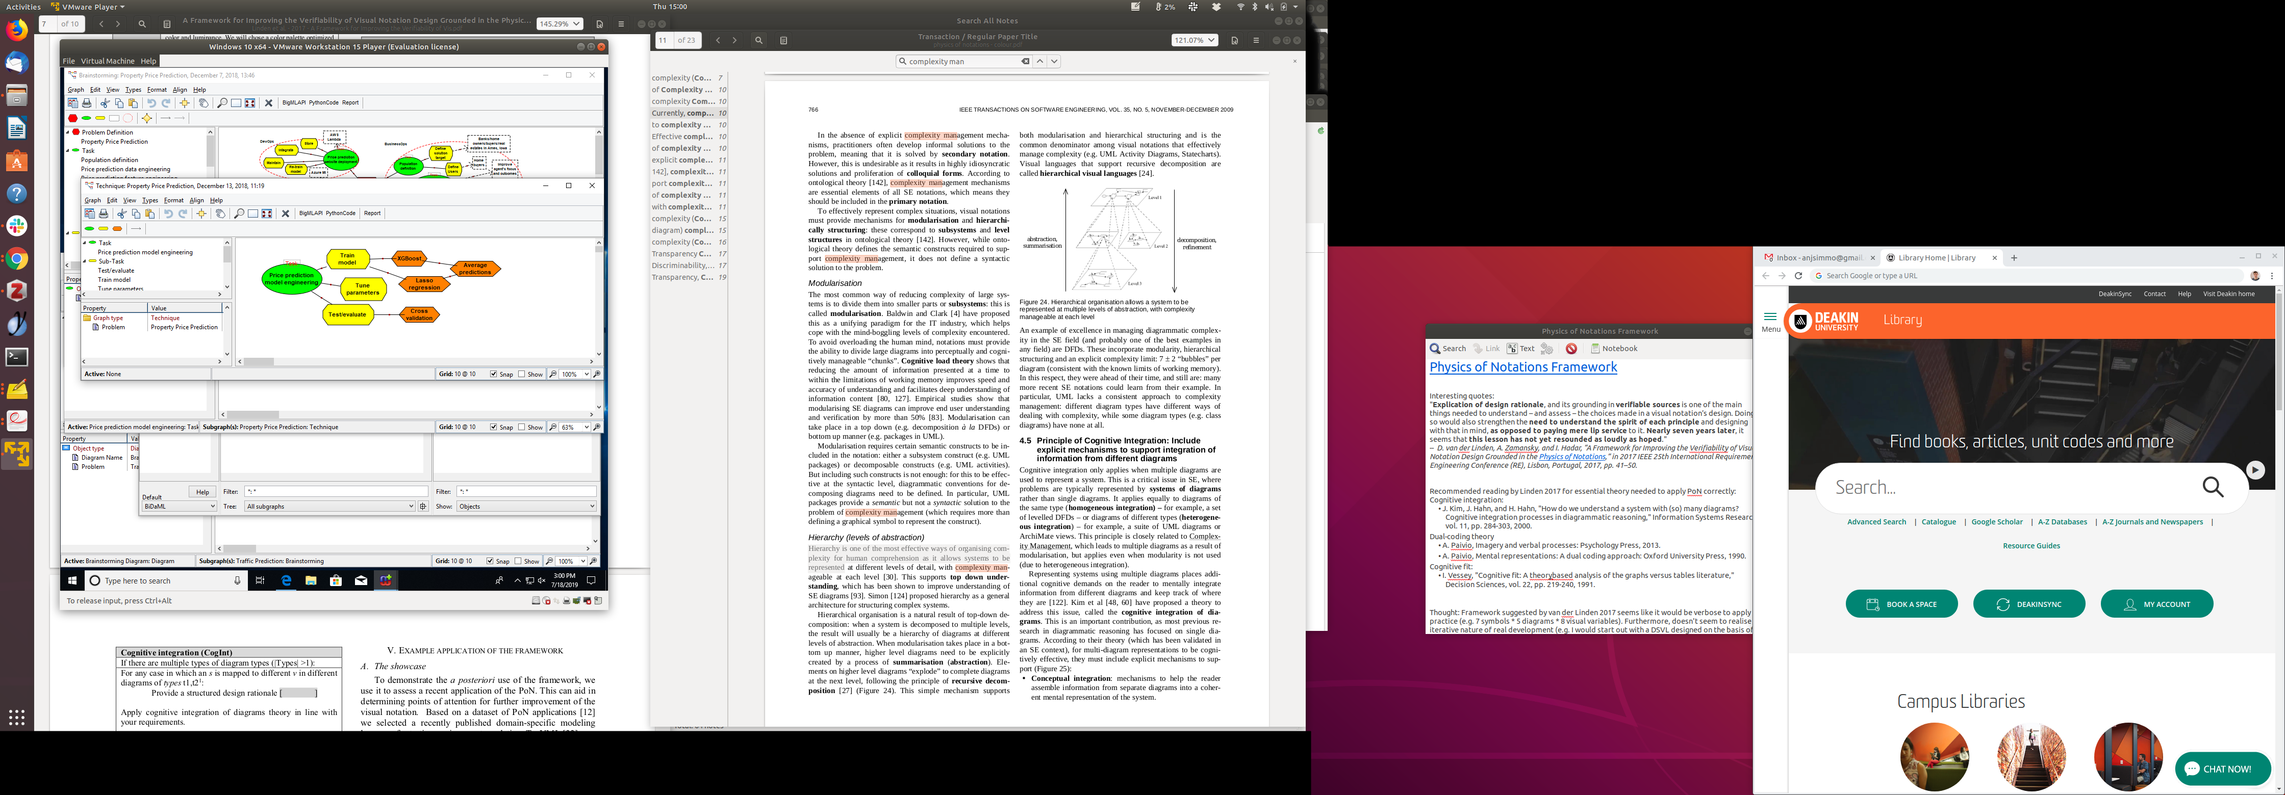Screen dimensions: 2285x795
Task: Uncheck Snap in Technique window status bar
Action: tap(493, 374)
